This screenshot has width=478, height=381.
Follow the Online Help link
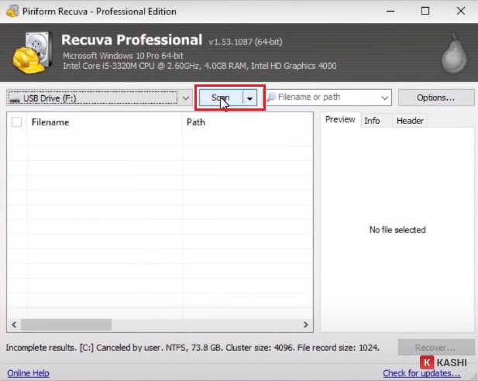28,373
